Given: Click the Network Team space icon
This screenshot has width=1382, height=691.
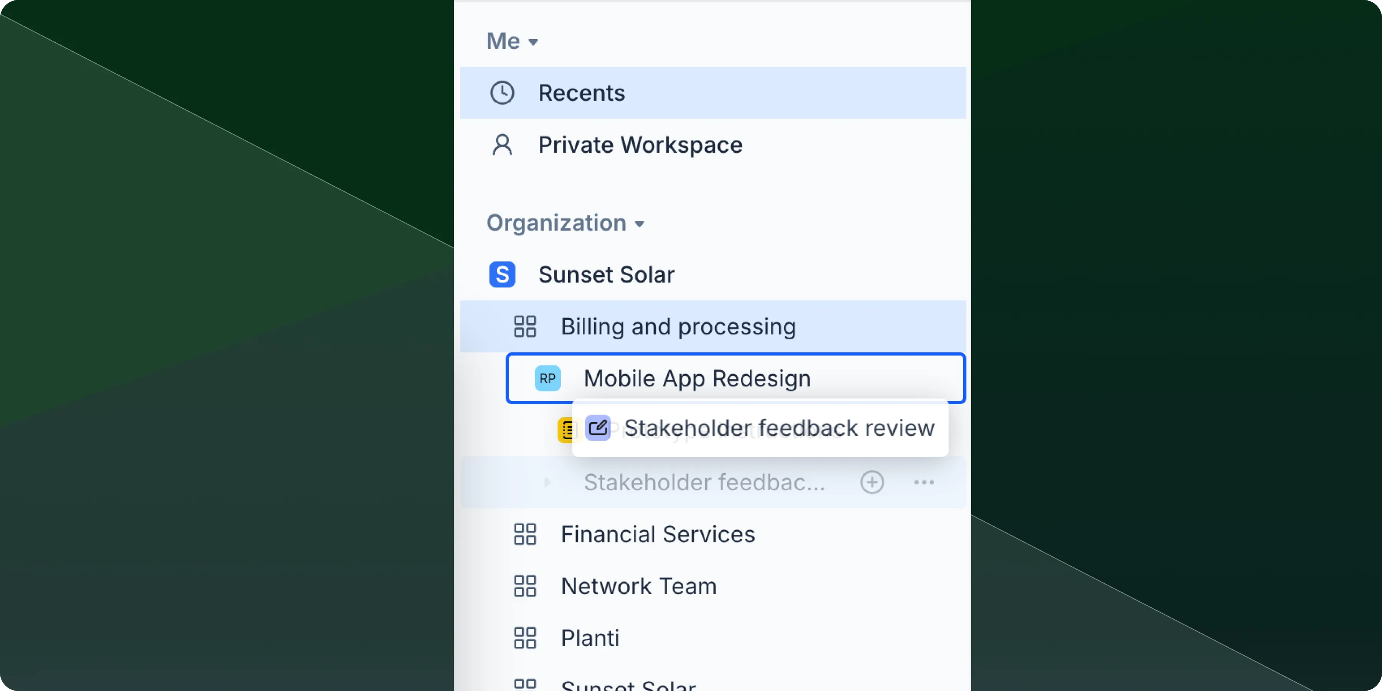Looking at the screenshot, I should coord(525,585).
